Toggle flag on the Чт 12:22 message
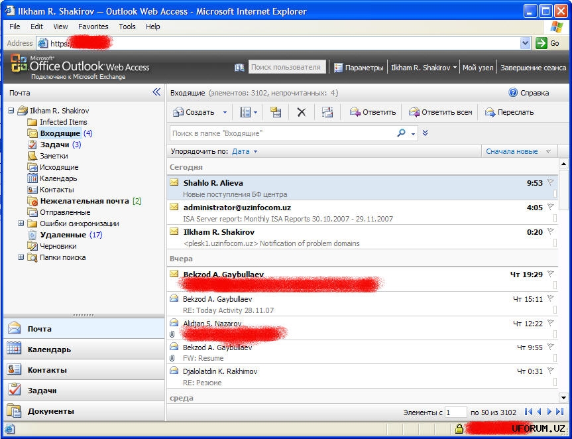This screenshot has width=572, height=439. click(551, 322)
